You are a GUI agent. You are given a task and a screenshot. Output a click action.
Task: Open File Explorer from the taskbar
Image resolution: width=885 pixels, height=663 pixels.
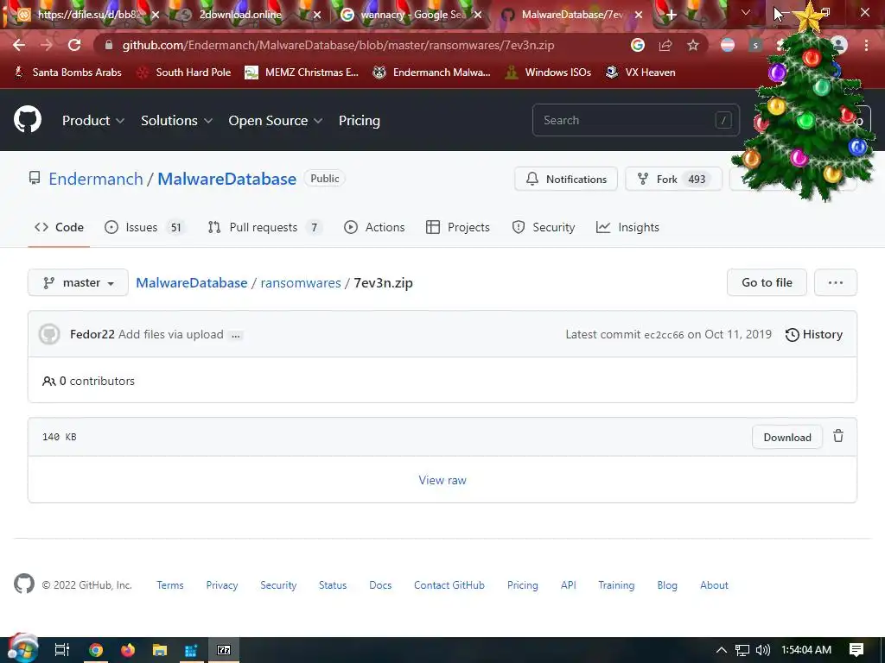tap(160, 650)
